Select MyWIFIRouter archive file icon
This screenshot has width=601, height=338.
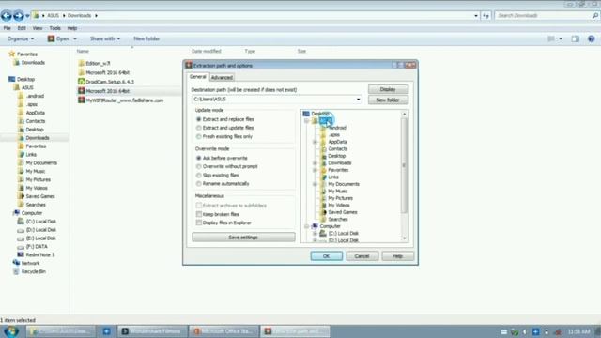(82, 100)
